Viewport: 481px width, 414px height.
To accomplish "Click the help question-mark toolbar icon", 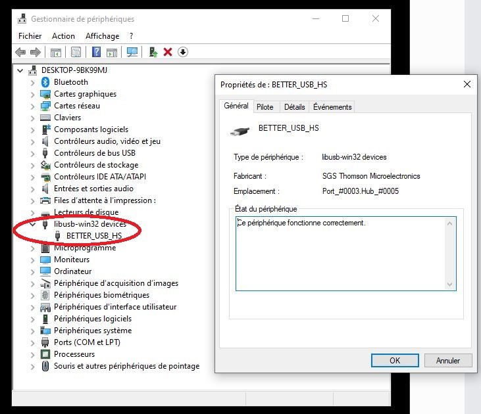I will point(96,52).
